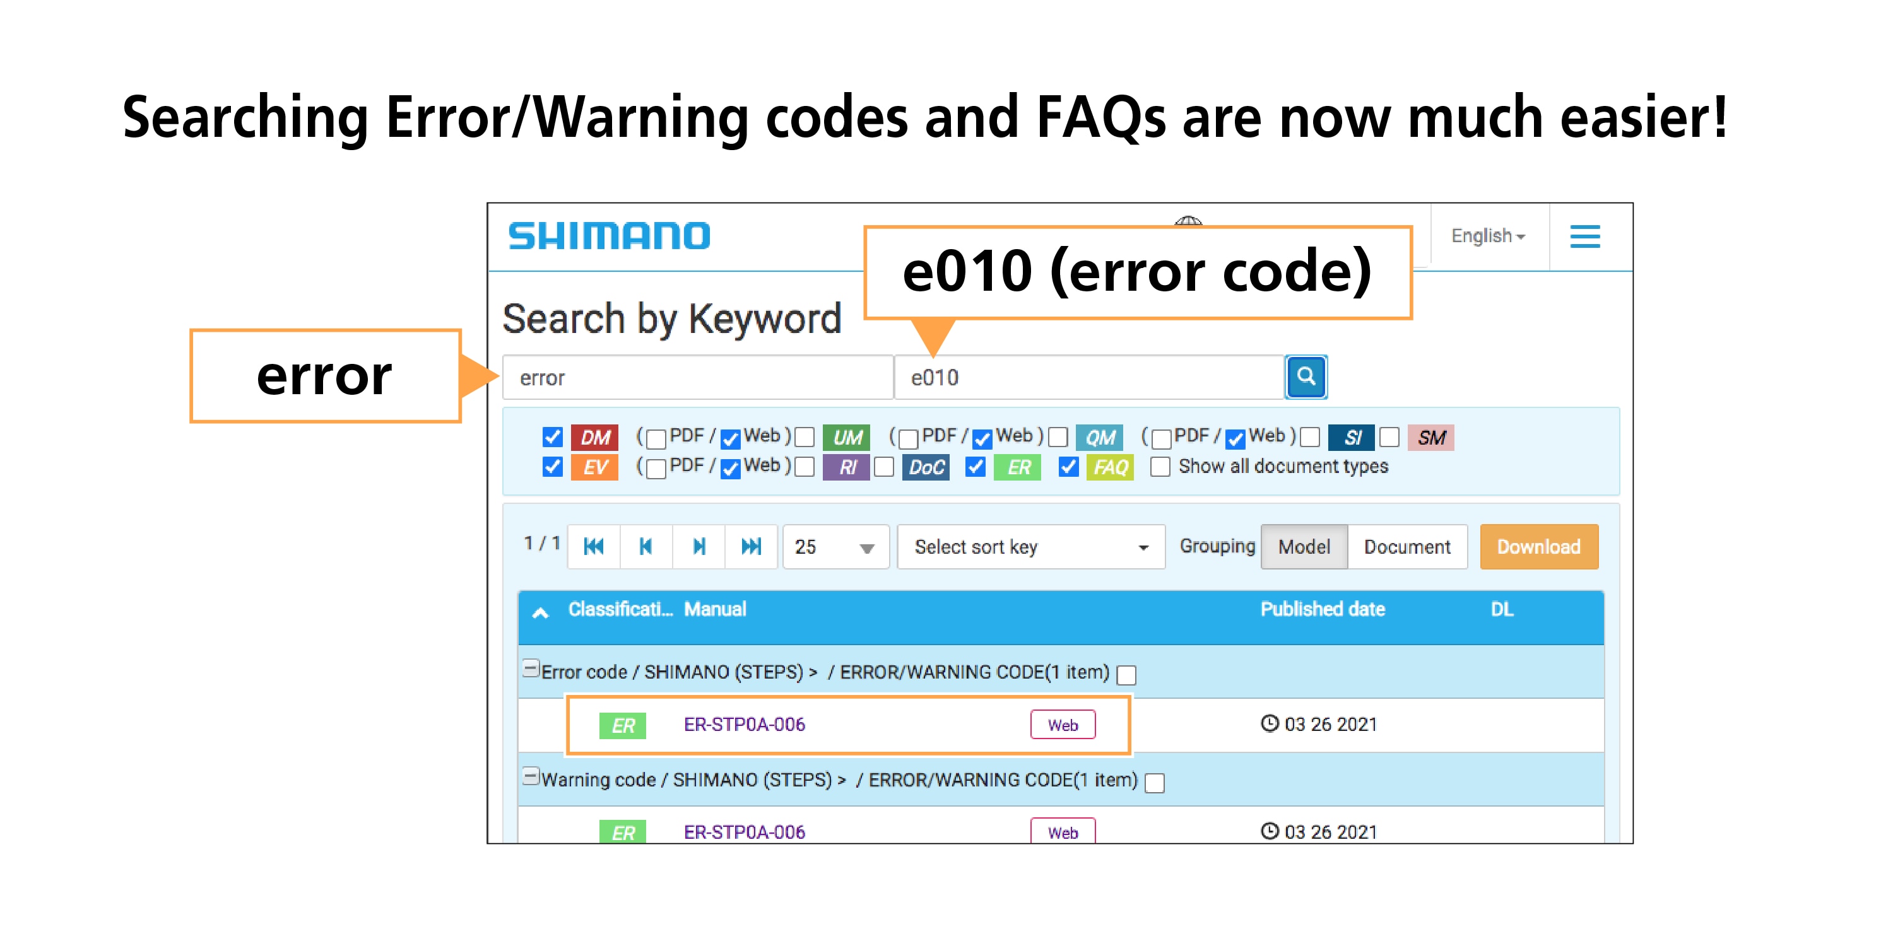Click the first keyword field containing error
Viewport: 1893px width, 946px height.
tap(697, 378)
